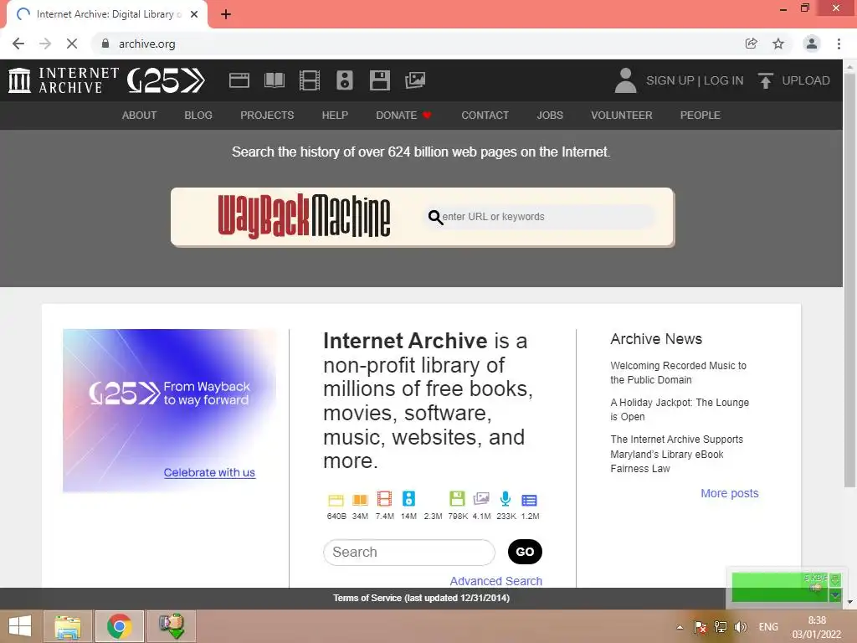Open A Holiday Jackpot: The Lounge post

[x=680, y=409]
